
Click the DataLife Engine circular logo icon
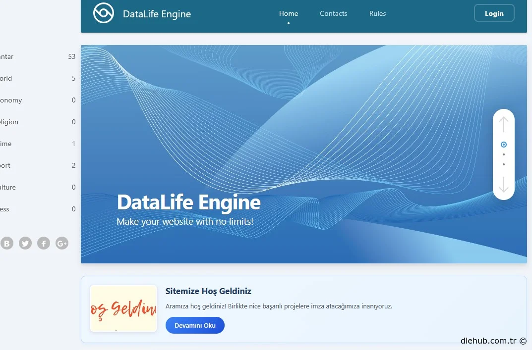tap(103, 13)
